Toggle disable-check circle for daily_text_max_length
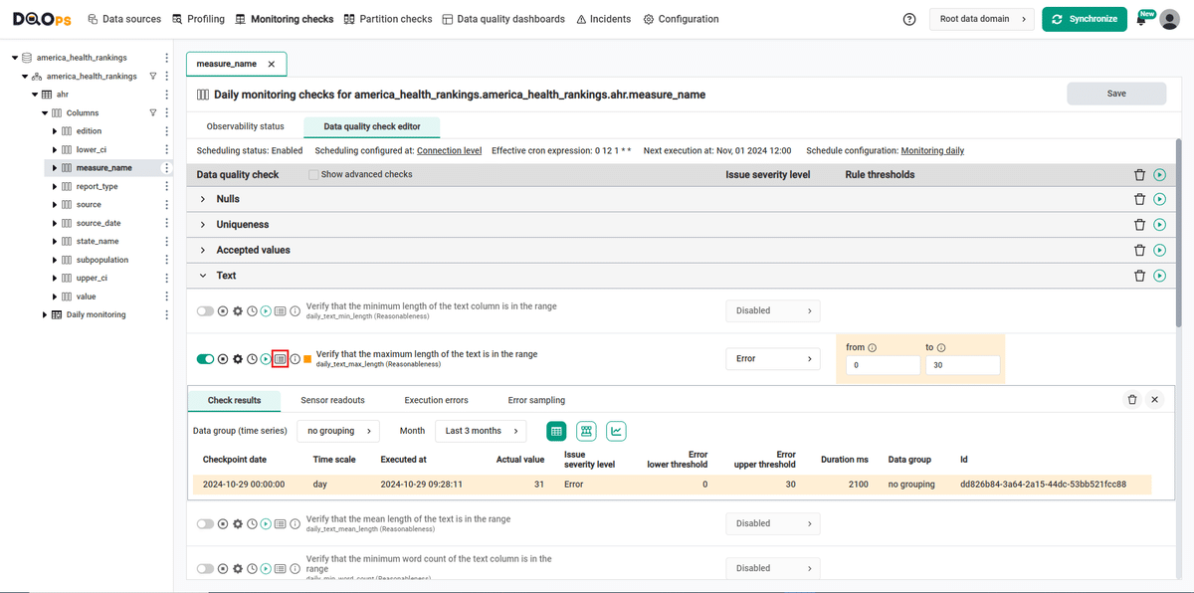 (x=223, y=359)
